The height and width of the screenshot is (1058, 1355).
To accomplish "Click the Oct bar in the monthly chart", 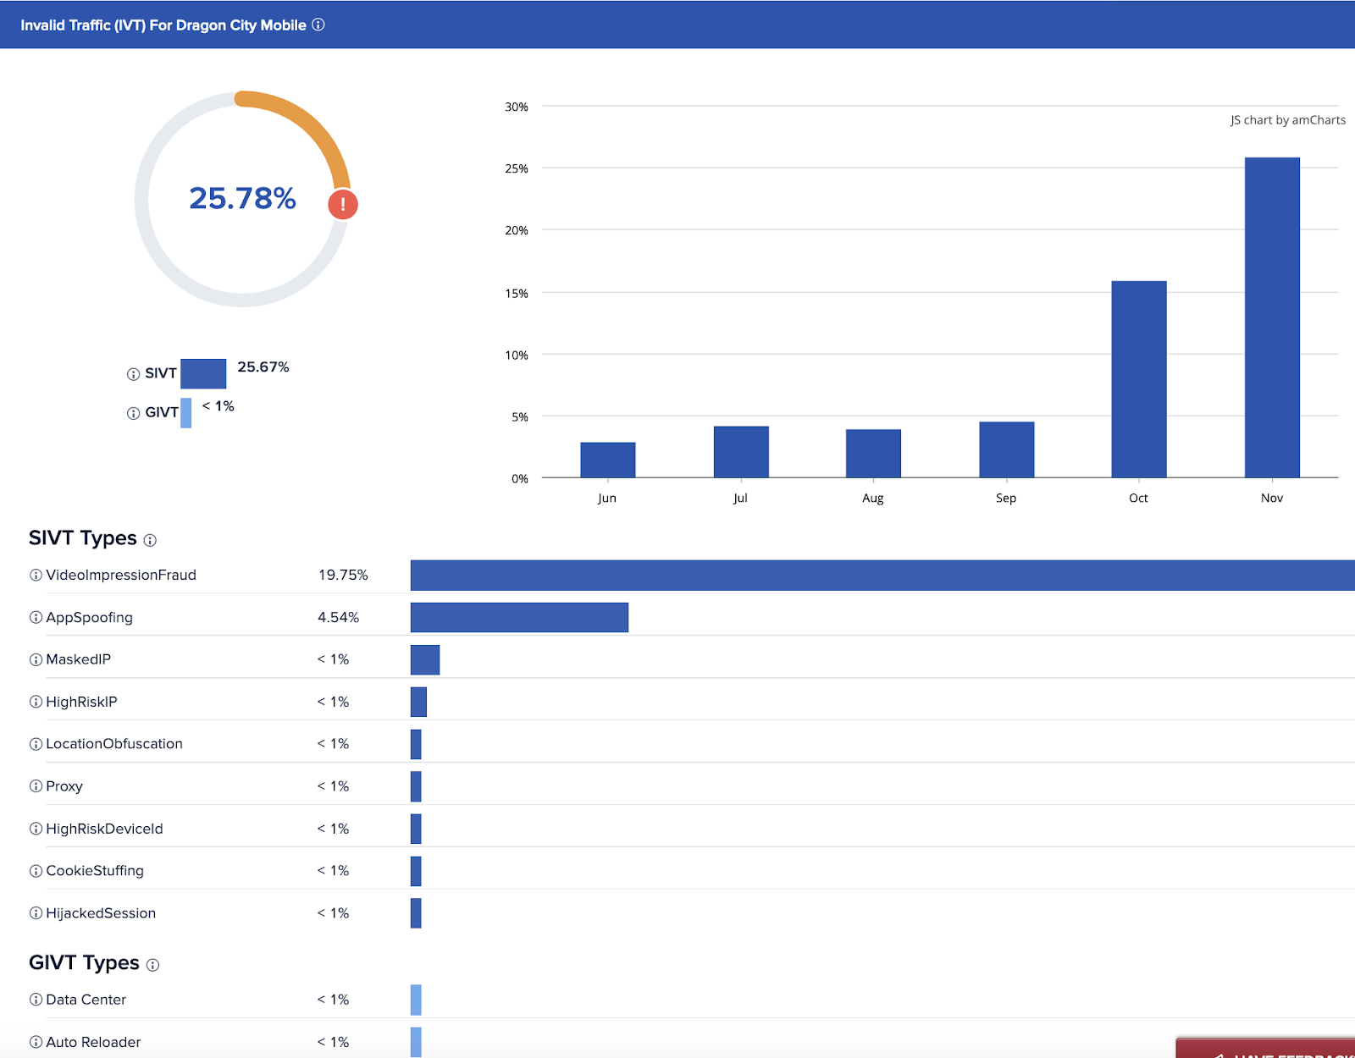I will [1139, 379].
